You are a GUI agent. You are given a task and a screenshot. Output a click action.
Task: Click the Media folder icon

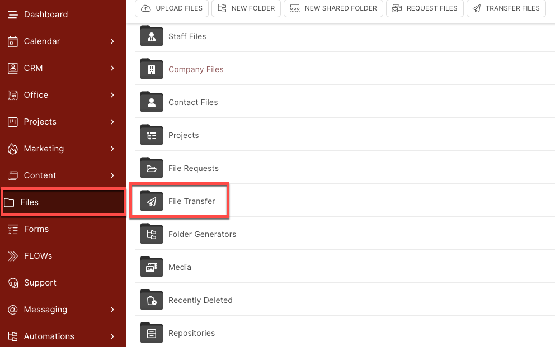point(152,267)
